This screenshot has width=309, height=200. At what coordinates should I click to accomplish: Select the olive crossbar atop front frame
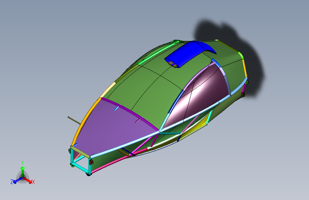coord(81,152)
